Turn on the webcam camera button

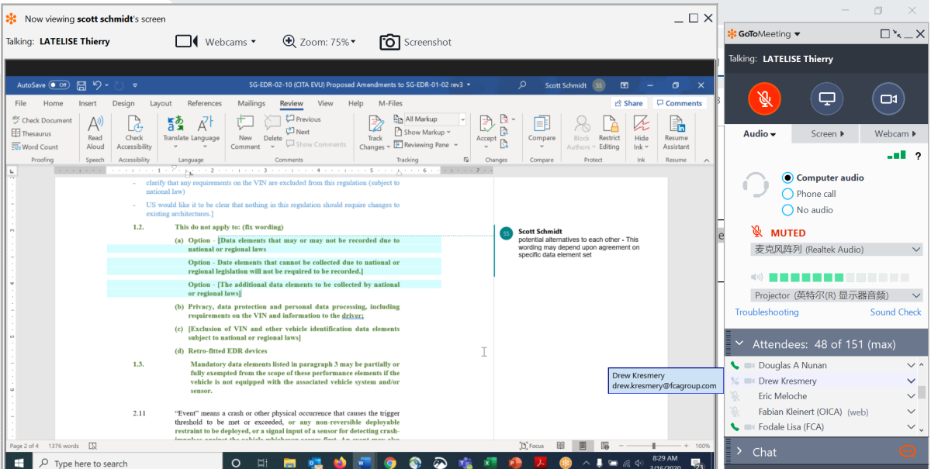888,99
